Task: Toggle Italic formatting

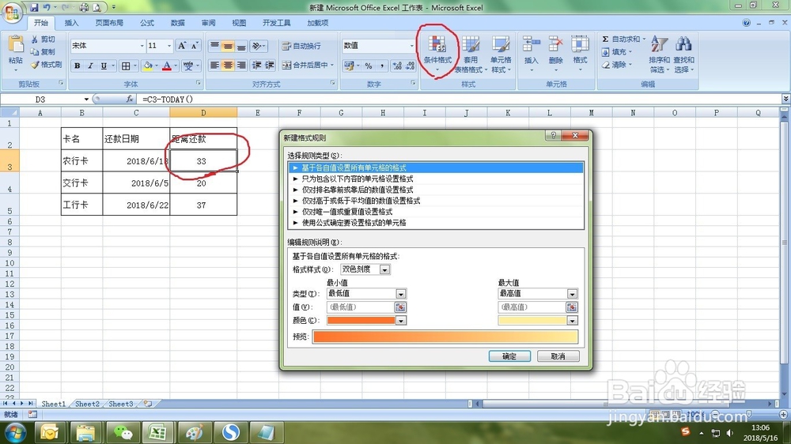Action: [90, 66]
